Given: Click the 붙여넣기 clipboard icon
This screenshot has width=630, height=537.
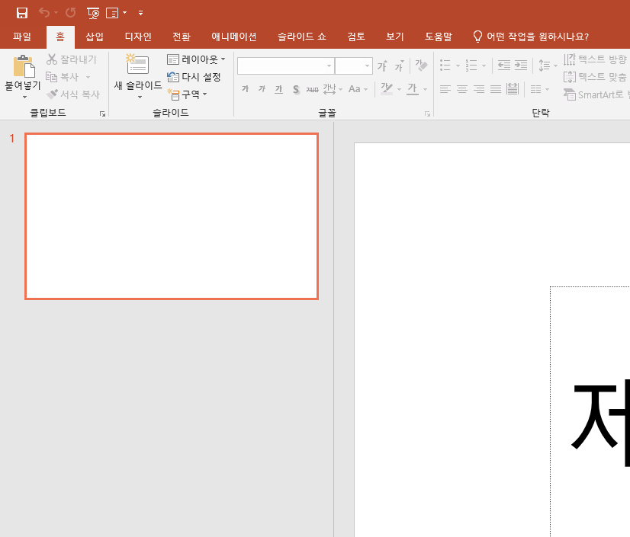Looking at the screenshot, I should tap(24, 66).
